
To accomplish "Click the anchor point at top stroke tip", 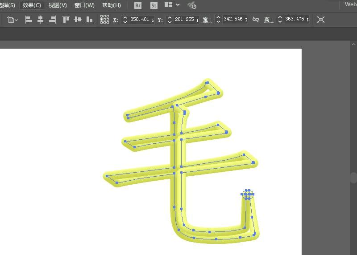I will pyautogui.click(x=207, y=83).
